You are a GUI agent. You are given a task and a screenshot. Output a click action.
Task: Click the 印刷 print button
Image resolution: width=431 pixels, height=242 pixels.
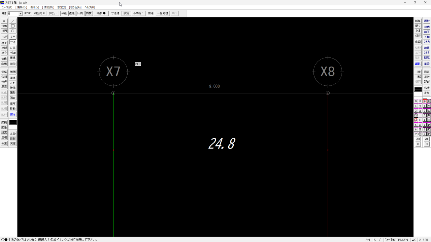click(x=418, y=42)
